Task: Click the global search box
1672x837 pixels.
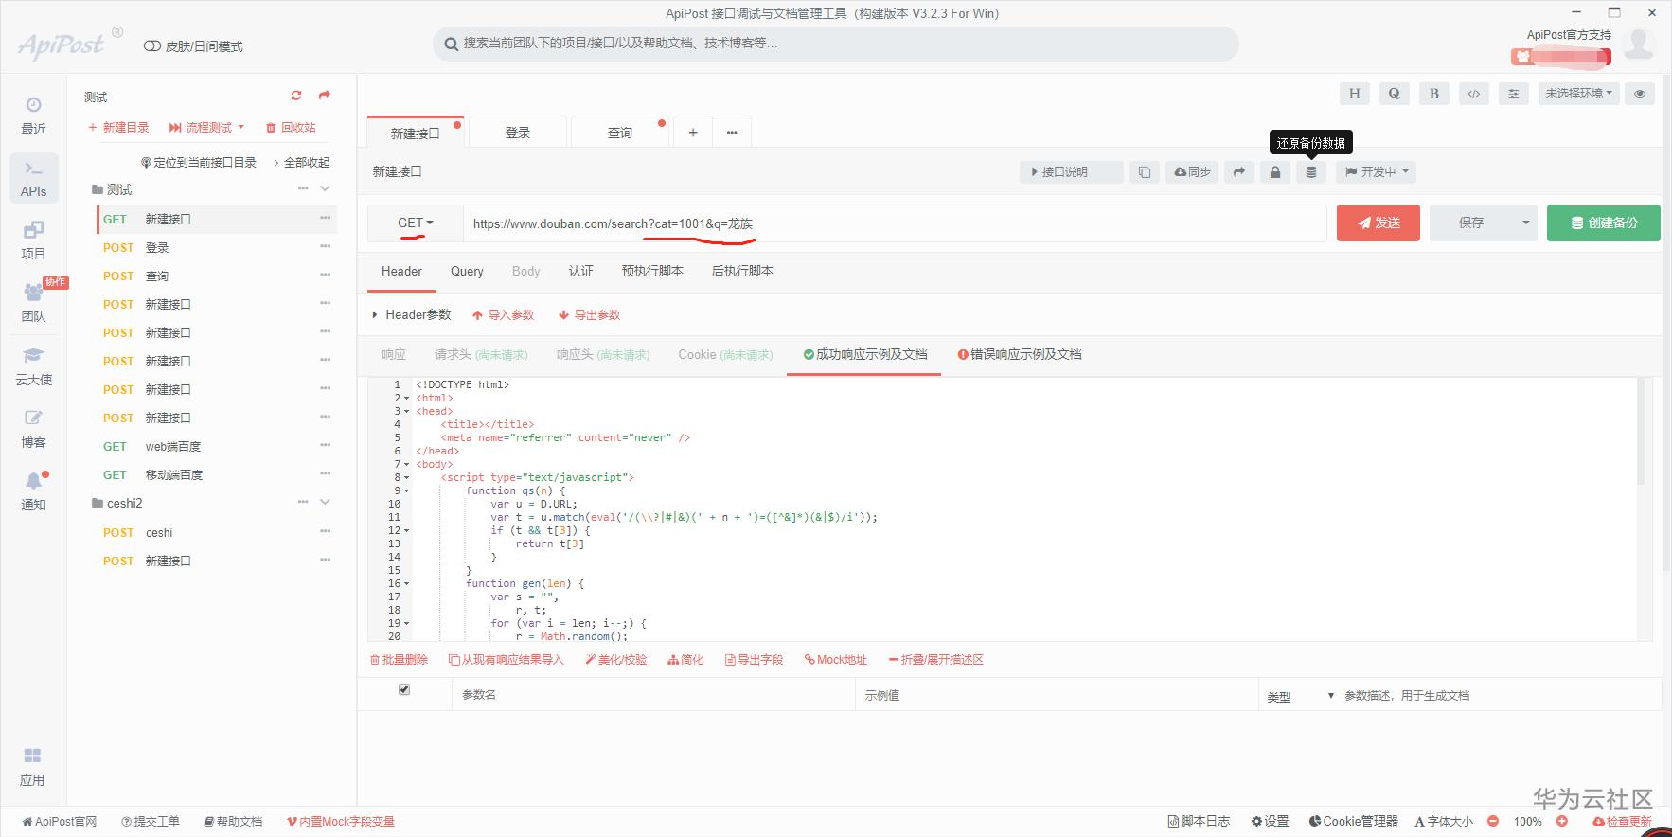Action: (836, 44)
